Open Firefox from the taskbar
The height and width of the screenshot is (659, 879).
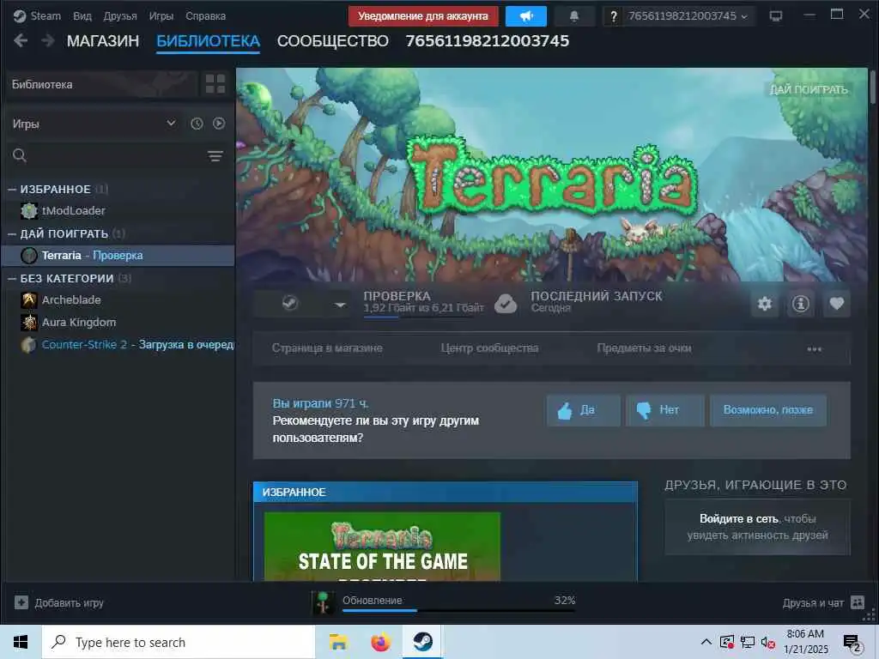[380, 642]
